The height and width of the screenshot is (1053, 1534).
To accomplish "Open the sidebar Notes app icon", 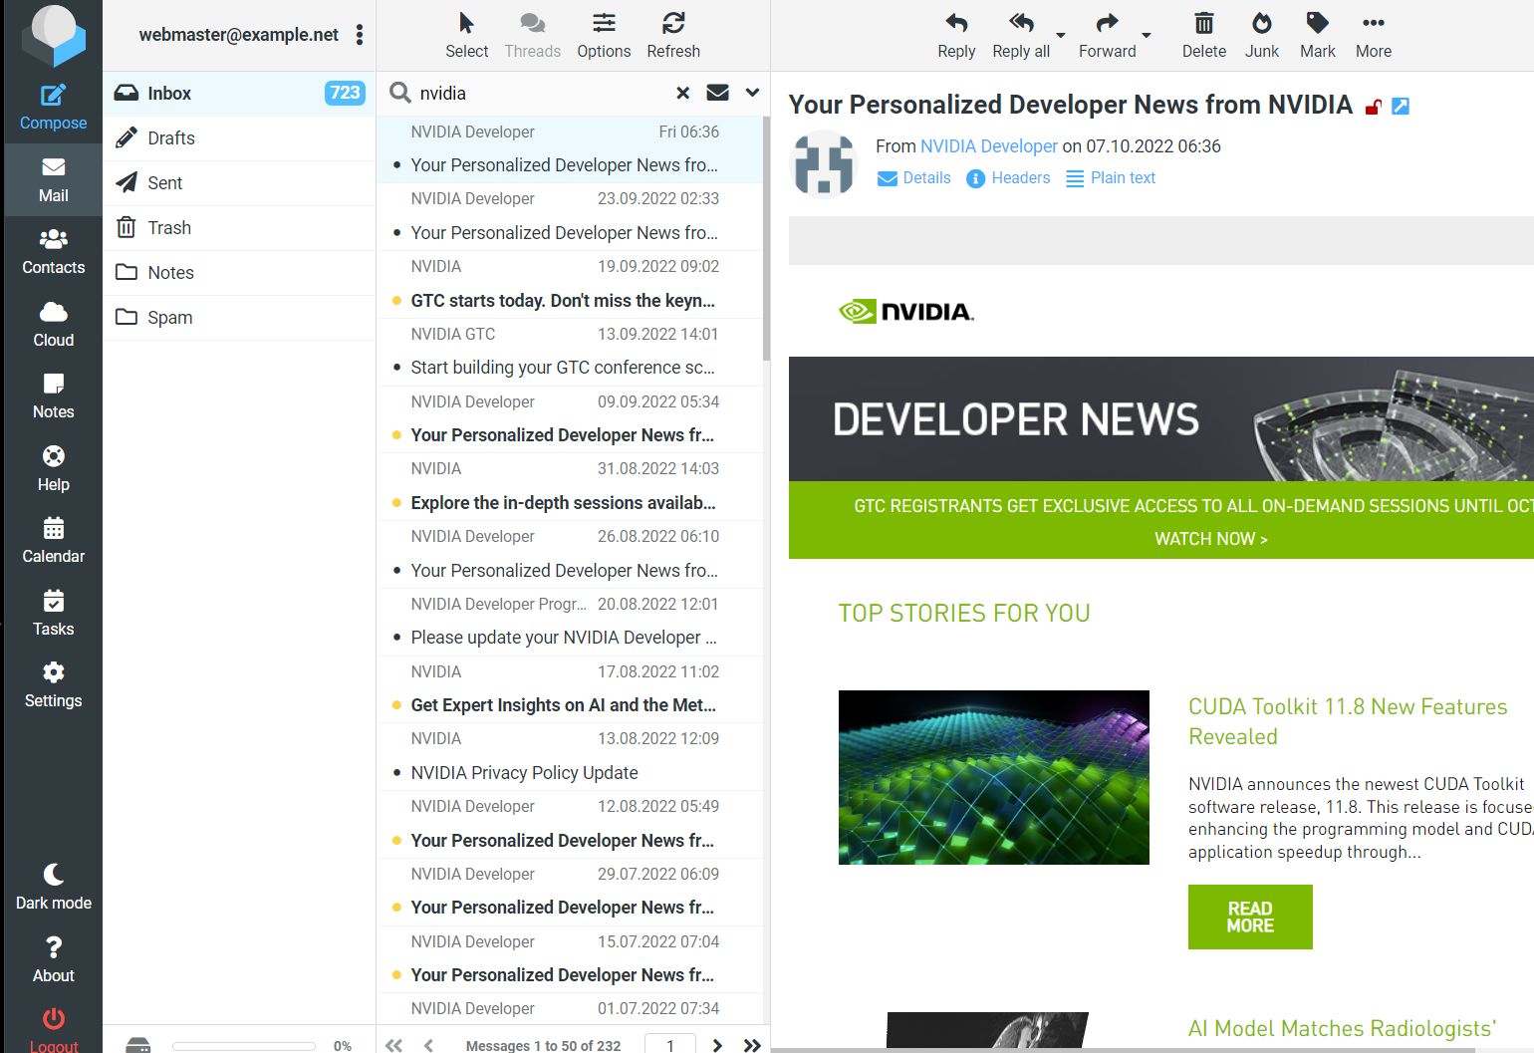I will [x=53, y=396].
